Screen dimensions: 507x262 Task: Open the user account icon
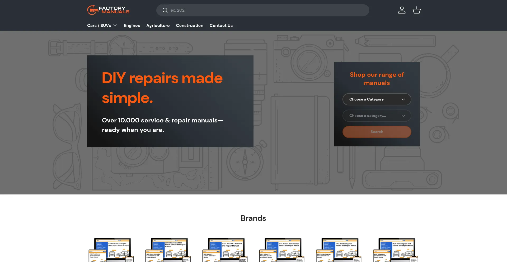click(x=402, y=10)
